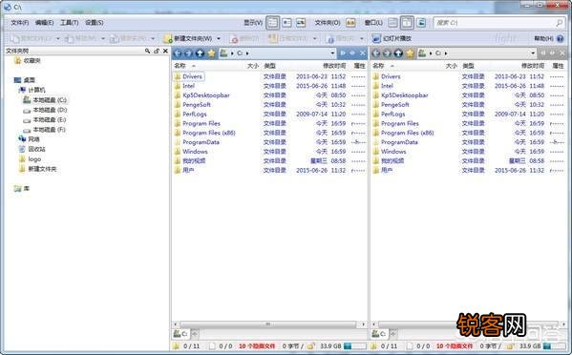The width and height of the screenshot is (572, 355).
Task: Click the left pane horizontal scrollbar
Action: pos(268,324)
